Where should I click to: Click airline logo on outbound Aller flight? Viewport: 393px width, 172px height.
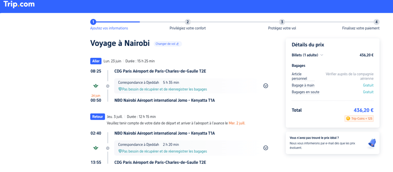96,86
